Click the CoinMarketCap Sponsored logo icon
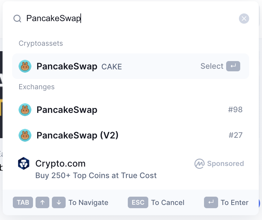The image size is (262, 220). [x=199, y=164]
